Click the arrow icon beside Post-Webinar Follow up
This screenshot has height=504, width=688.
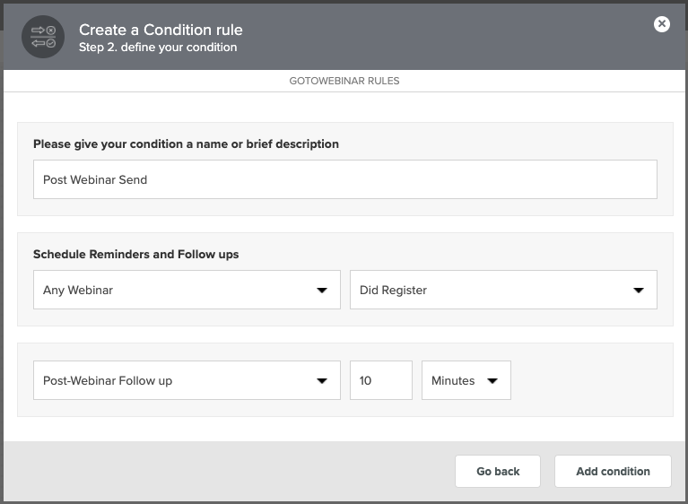(x=322, y=381)
